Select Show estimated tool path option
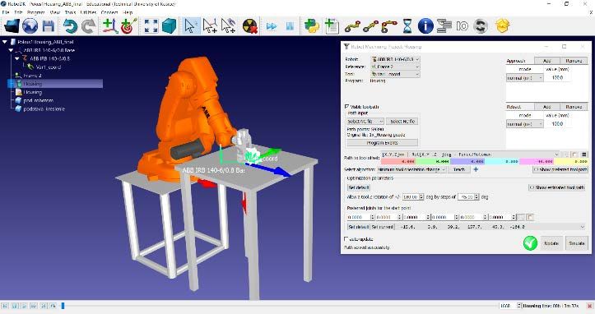Image resolution: width=595 pixels, height=314 pixels. coord(556,187)
